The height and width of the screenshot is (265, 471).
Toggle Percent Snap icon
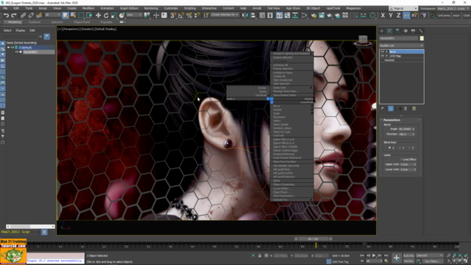[x=189, y=15]
